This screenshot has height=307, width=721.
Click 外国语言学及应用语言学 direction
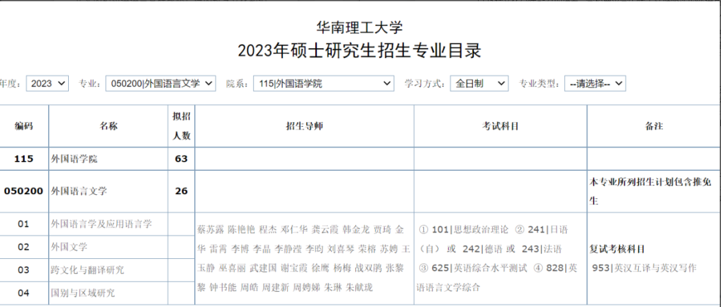(101, 224)
